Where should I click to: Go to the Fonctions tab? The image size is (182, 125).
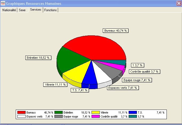[51, 10]
